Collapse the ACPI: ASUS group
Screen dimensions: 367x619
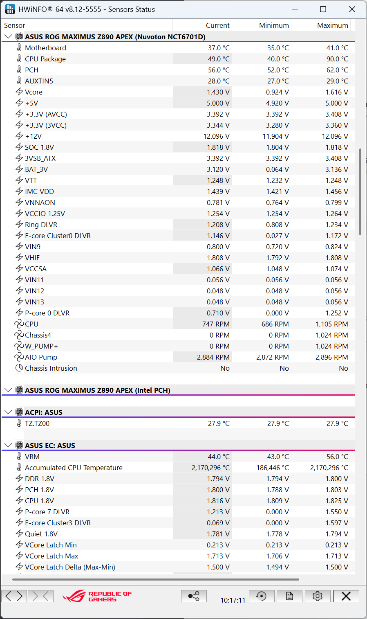click(8, 412)
